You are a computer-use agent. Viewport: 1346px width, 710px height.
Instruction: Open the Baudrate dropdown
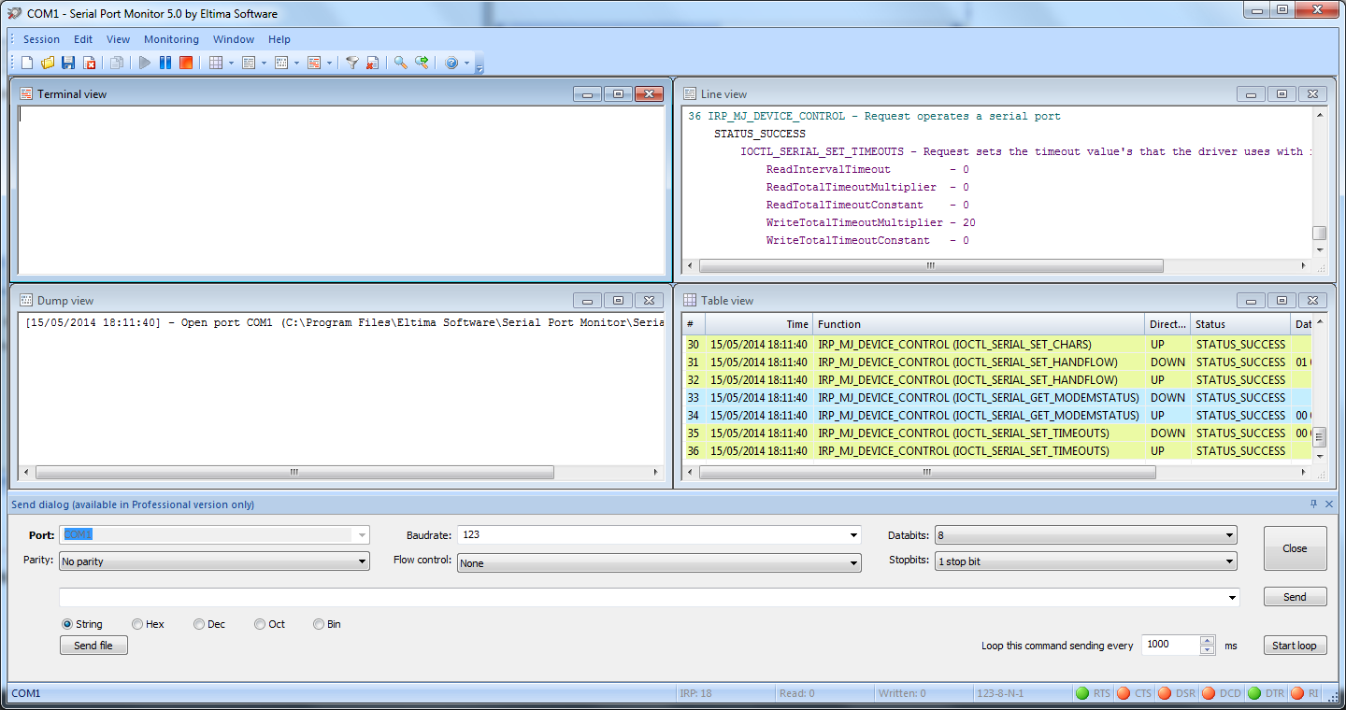(x=852, y=534)
